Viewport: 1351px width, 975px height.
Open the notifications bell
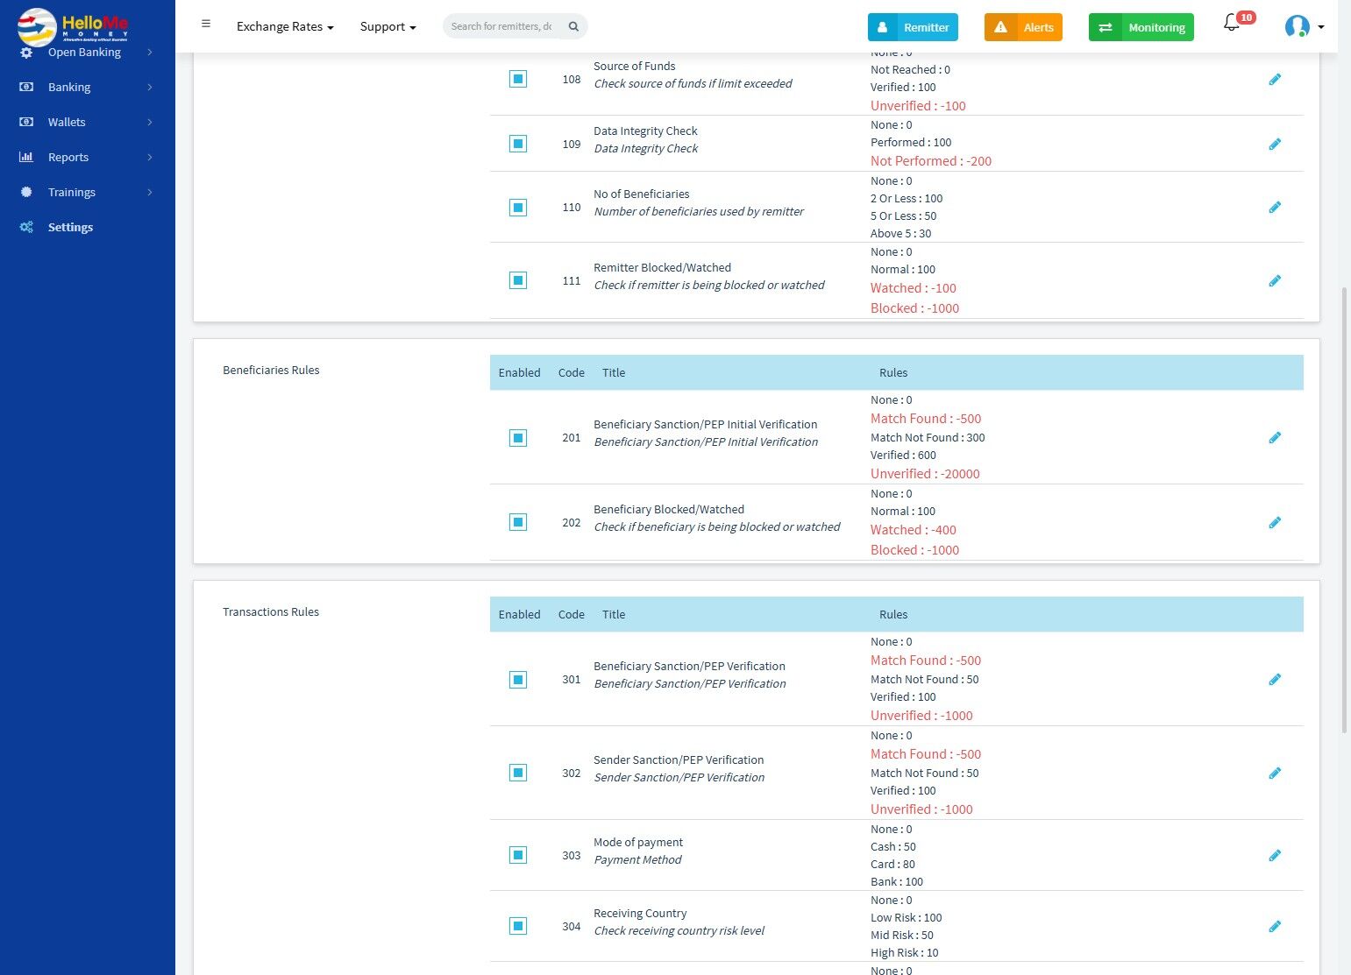[1232, 24]
